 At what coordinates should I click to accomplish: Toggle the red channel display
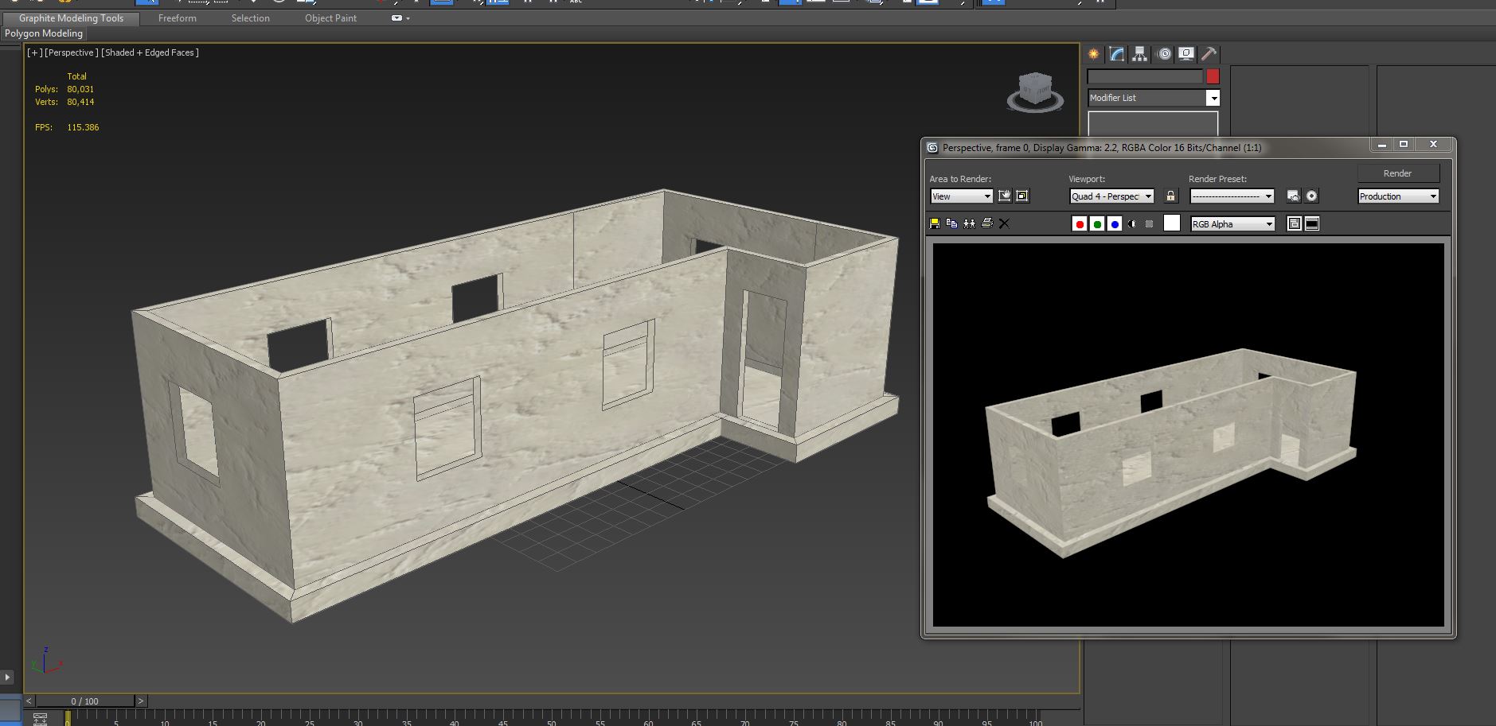point(1080,223)
